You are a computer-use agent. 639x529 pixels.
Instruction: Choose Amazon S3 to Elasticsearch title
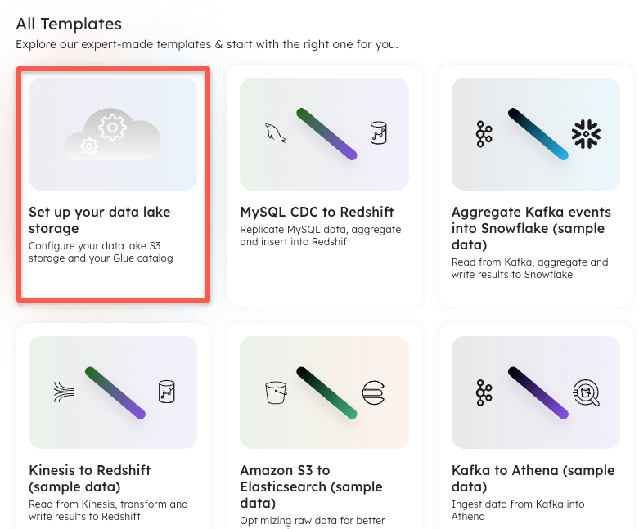(x=312, y=486)
